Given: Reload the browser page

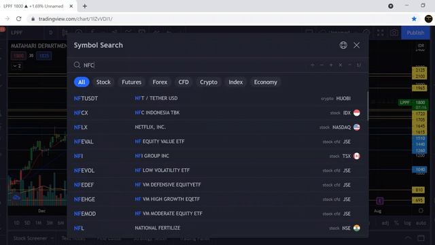Looking at the screenshot, I should (18, 19).
